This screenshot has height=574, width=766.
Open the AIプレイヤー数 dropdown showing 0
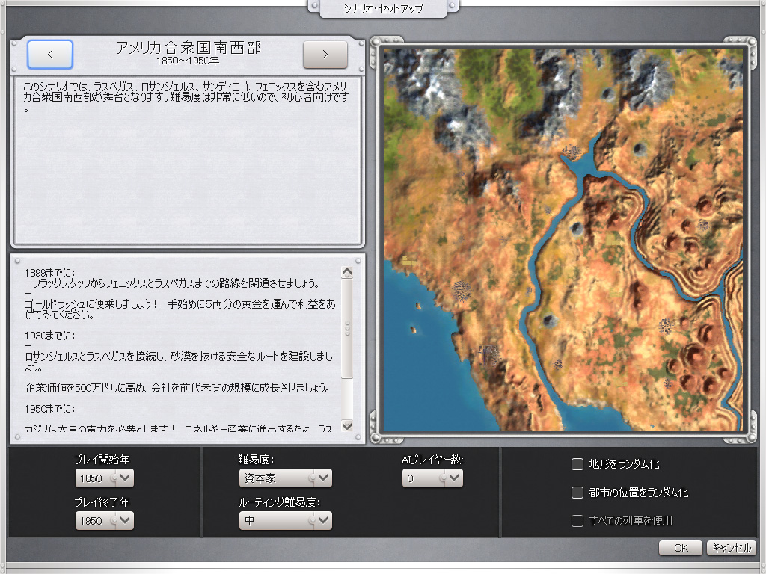click(432, 478)
